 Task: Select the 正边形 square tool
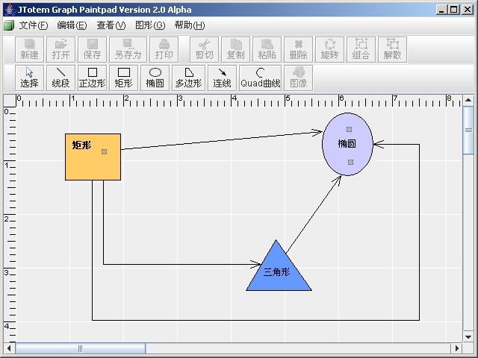coord(92,78)
